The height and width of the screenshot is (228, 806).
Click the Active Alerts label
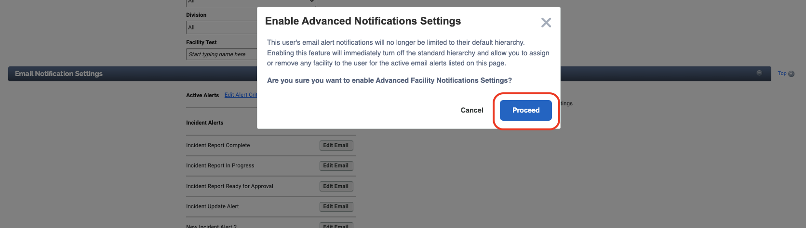(x=202, y=95)
